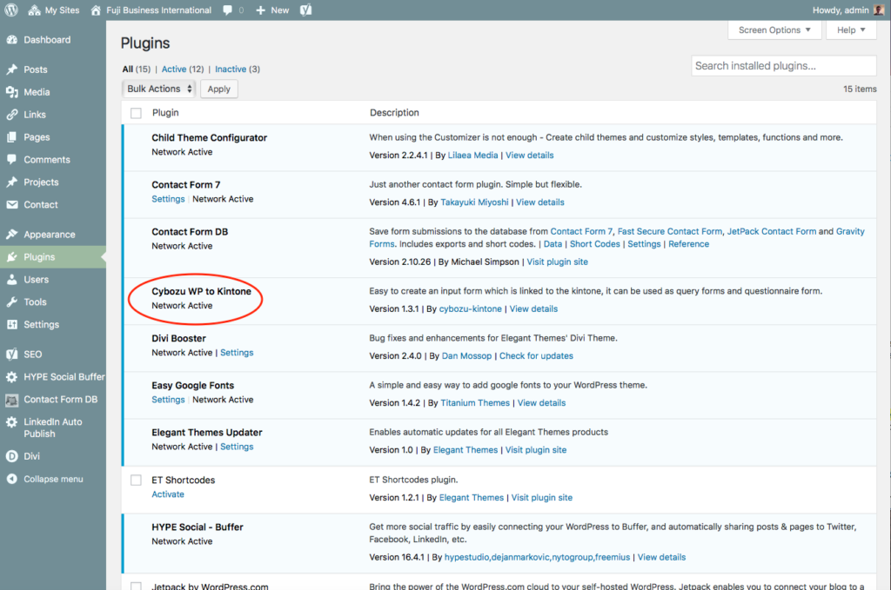The image size is (891, 590).
Task: Activate the ET Shortcodes plugin
Action: pos(168,494)
